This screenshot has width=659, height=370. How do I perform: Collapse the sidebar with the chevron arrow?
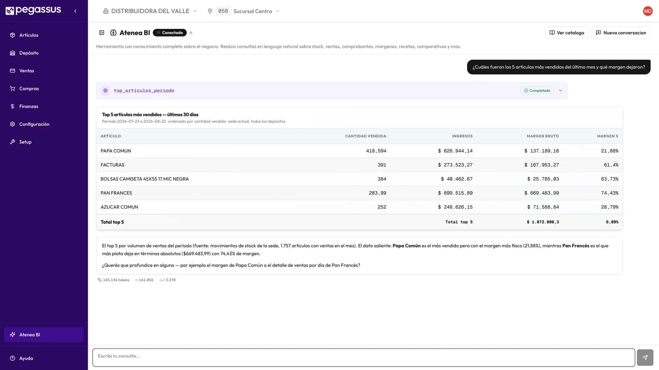click(x=75, y=11)
